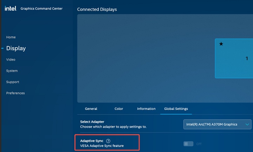This screenshot has height=152, width=253.
Task: Select display 1 thumbnail
Action: 234,58
